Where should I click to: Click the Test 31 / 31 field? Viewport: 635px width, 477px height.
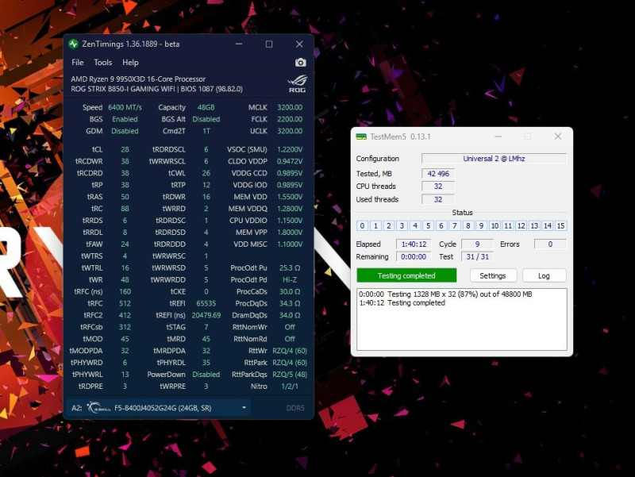click(478, 256)
